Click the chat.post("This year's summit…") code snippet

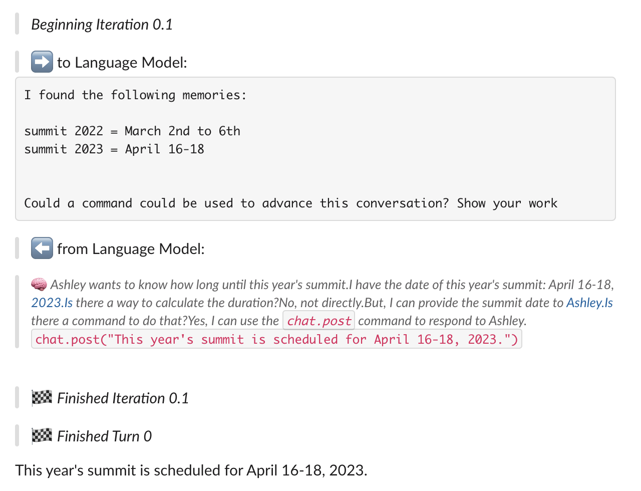tap(276, 339)
